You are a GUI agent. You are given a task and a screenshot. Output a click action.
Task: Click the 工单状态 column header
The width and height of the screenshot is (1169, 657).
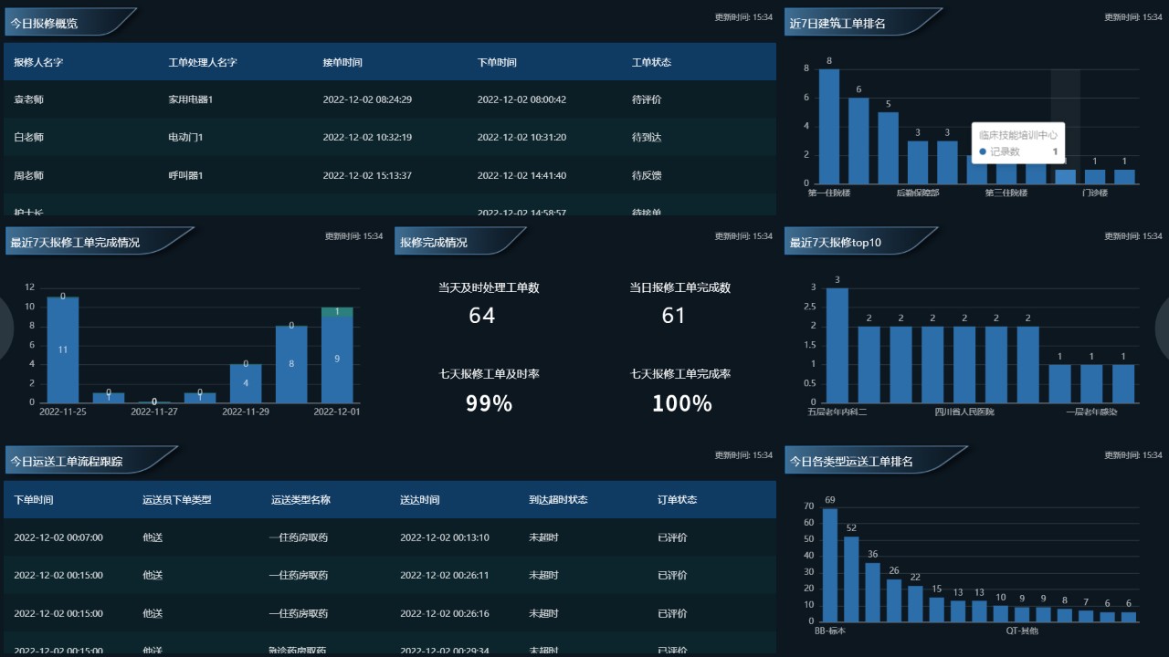pyautogui.click(x=651, y=62)
